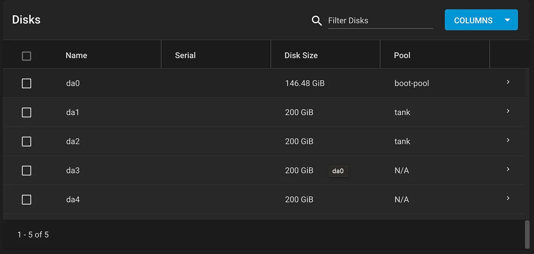The image size is (534, 254).
Task: Open the COLUMNS dropdown button
Action: point(481,20)
